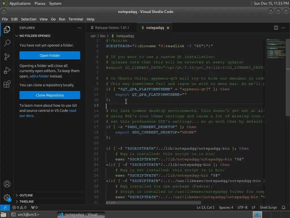Open the Explorer view in activity bar

tap(7, 30)
